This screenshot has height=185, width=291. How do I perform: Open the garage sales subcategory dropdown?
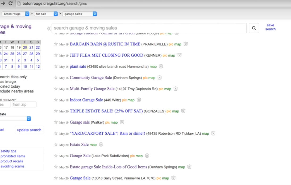point(80,14)
